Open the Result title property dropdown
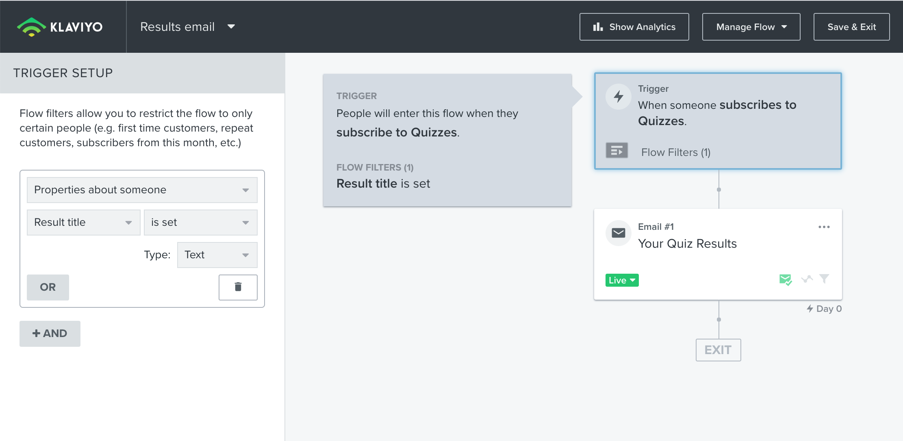903x441 pixels. coord(83,223)
